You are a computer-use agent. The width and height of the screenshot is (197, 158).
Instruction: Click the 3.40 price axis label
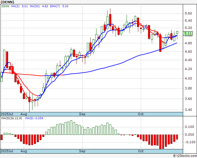coord(189,110)
